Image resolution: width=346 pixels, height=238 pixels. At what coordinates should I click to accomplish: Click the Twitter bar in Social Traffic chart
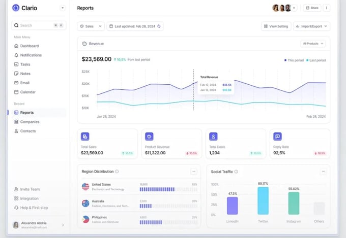pos(263,201)
